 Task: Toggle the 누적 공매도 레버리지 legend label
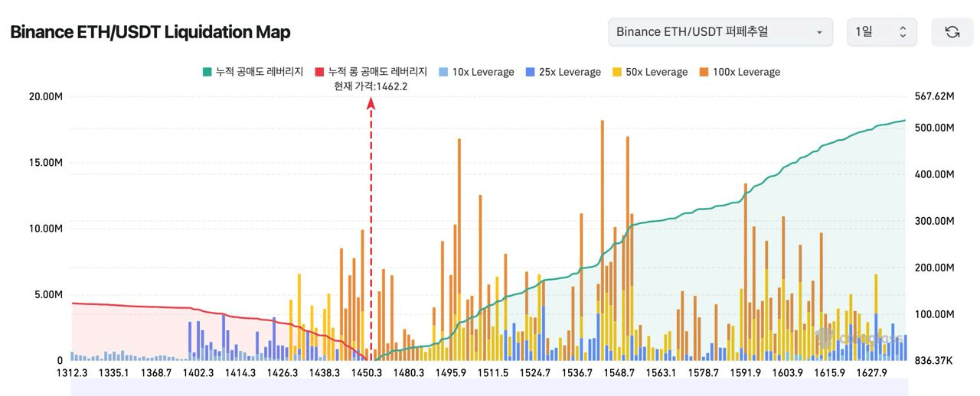[260, 72]
